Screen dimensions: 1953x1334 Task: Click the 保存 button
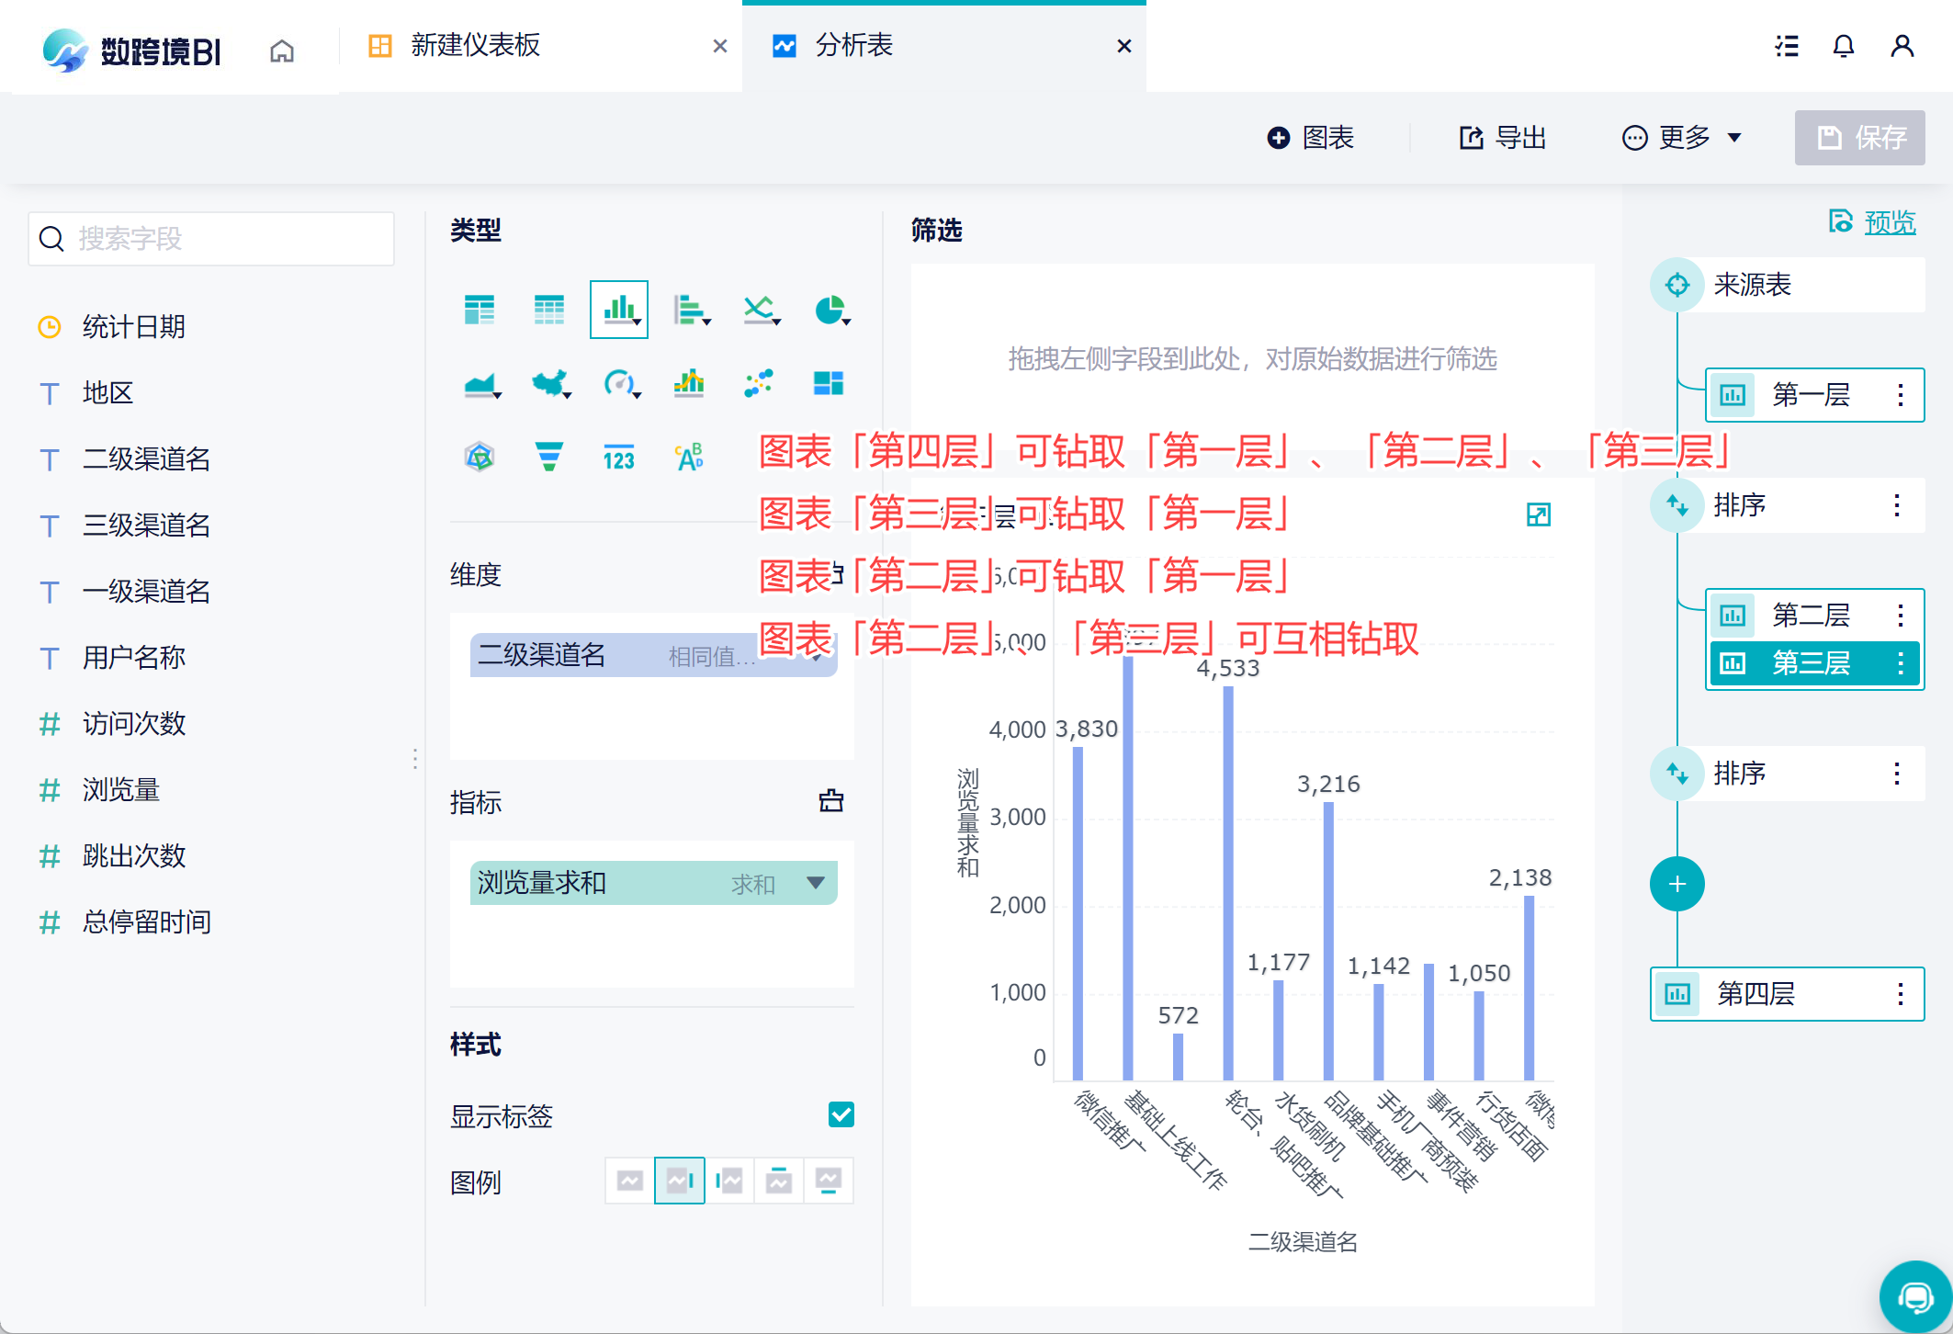coord(1859,138)
